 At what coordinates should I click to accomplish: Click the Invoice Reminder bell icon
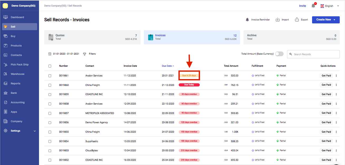[247, 20]
